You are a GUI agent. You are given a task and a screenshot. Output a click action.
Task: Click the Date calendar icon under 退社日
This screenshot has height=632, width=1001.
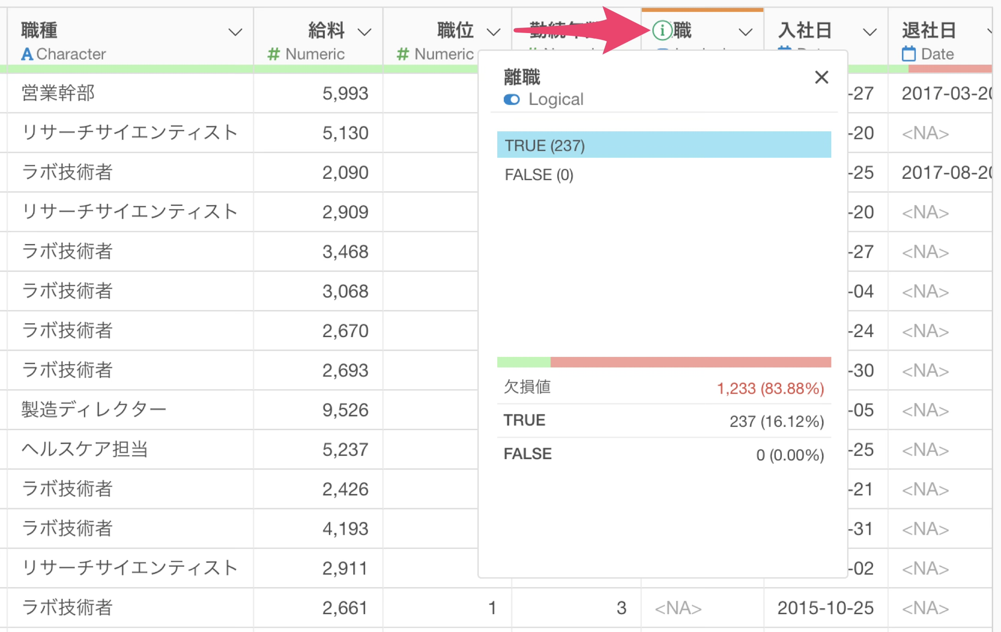908,54
